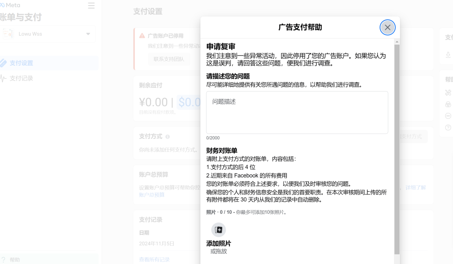453x264 pixels.
Task: Click the warning triangle beside 广告账户已停用
Action: tap(142, 36)
